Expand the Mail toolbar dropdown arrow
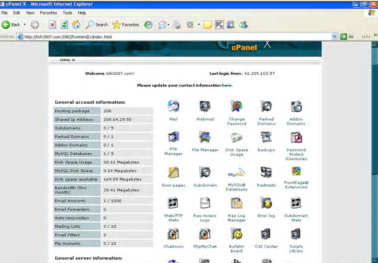Viewport: 378px width, 263px height. point(169,25)
